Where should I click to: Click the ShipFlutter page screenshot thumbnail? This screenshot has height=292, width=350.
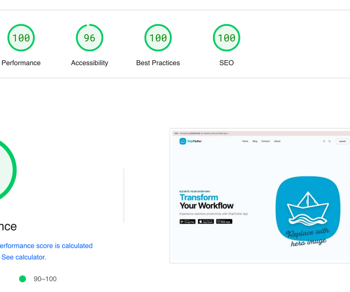(260, 196)
